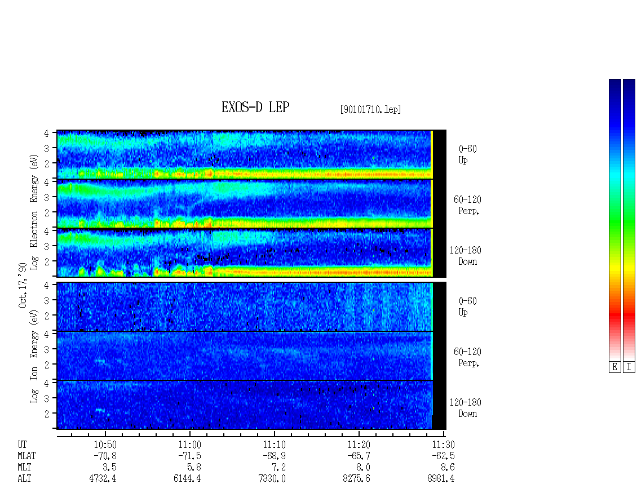Image resolution: width=637 pixels, height=493 pixels.
Task: Click the 11:10 UT tick value
Action: (274, 445)
